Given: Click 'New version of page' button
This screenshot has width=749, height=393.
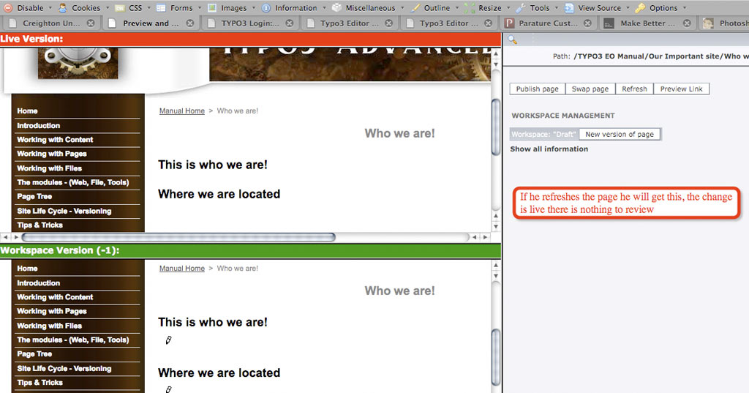Looking at the screenshot, I should (x=620, y=135).
